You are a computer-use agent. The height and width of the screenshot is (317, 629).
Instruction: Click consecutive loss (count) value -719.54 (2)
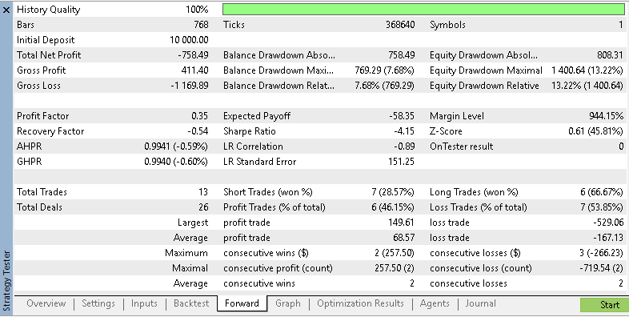[601, 269]
